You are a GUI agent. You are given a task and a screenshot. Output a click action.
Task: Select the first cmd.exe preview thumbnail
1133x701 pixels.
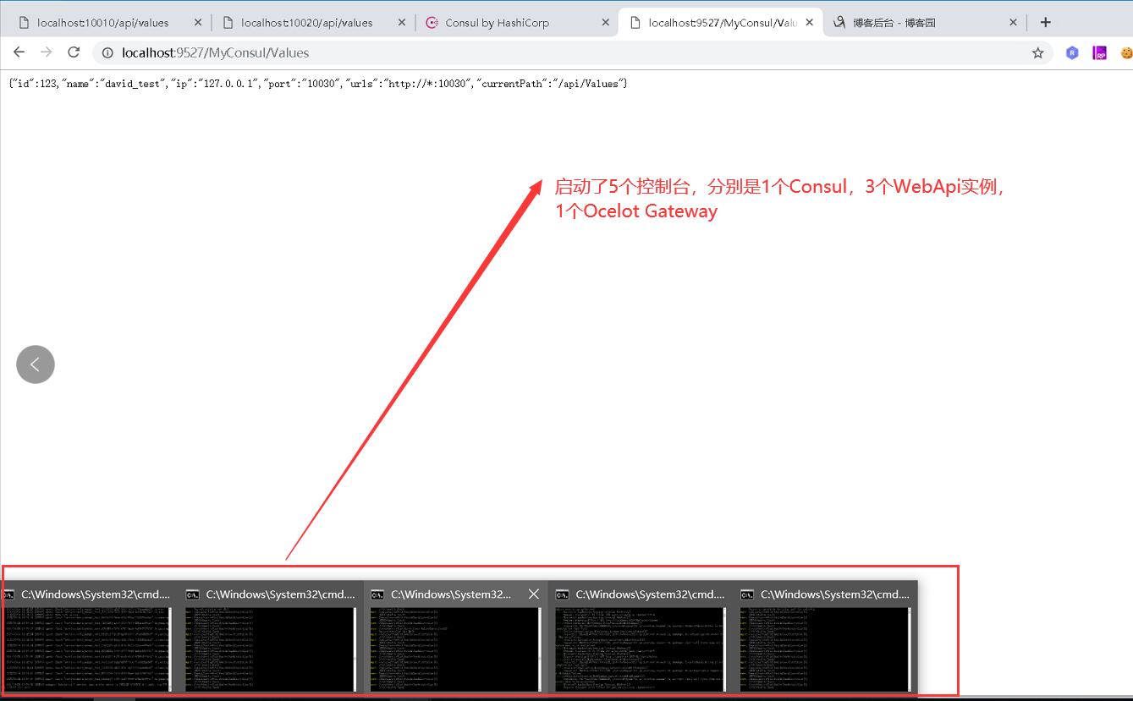click(x=88, y=649)
